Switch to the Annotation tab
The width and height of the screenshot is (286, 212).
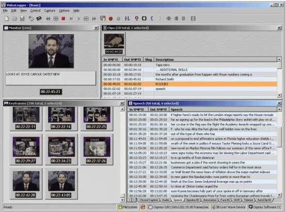point(210,200)
